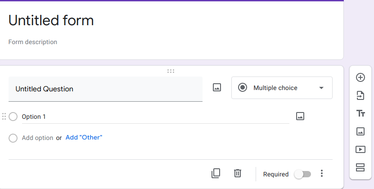Add image to the question title
The image size is (374, 189).
tap(217, 88)
